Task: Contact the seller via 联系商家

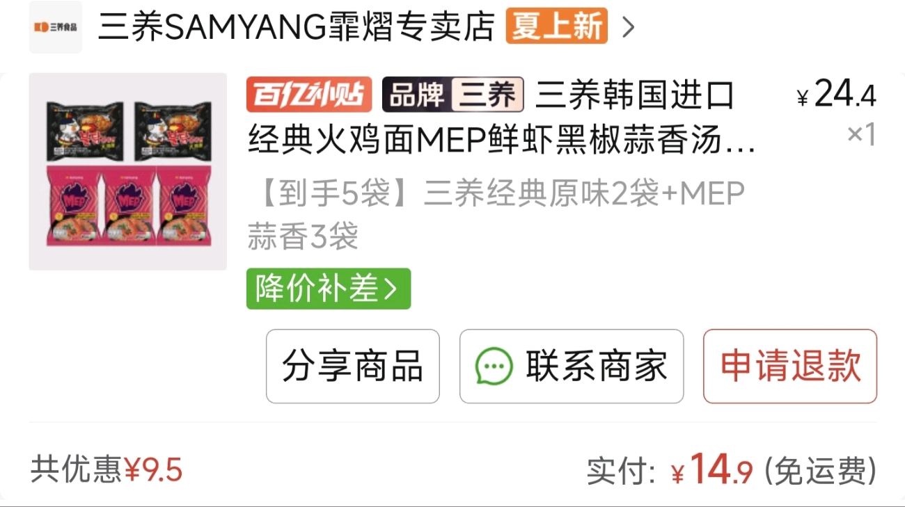Action: [x=572, y=367]
